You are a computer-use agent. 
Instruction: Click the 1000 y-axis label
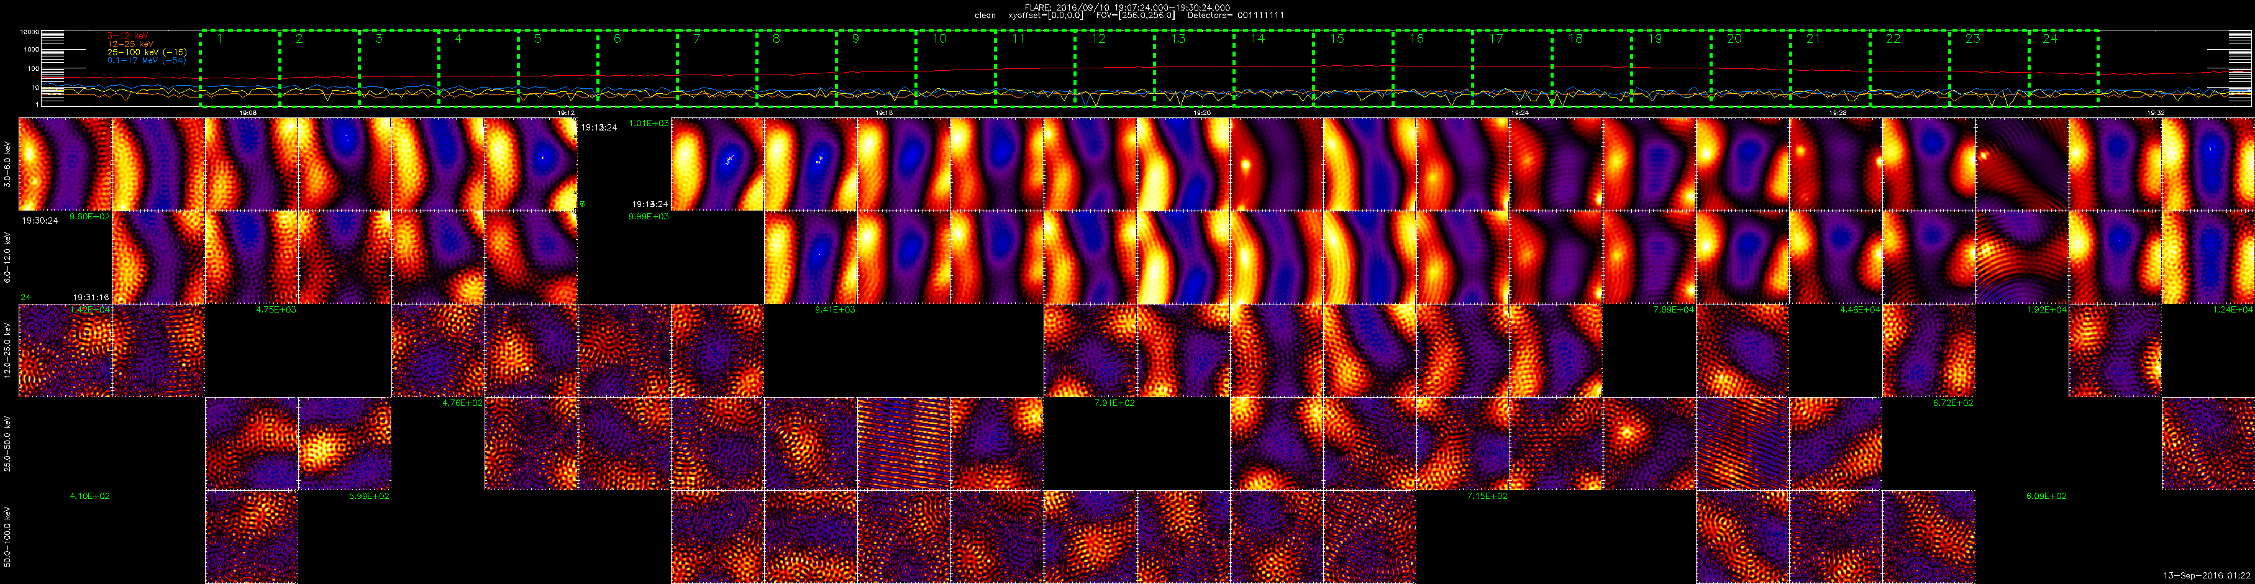[32, 50]
